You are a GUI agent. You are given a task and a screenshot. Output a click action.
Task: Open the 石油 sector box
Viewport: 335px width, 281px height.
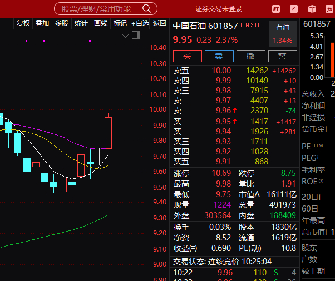(283, 34)
